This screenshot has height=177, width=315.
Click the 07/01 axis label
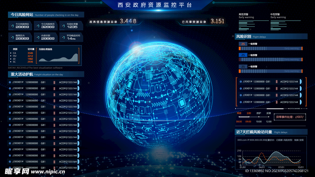click(281, 167)
